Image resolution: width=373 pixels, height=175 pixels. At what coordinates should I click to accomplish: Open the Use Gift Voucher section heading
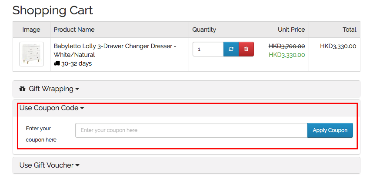(47, 165)
